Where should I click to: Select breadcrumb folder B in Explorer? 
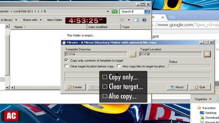click(45, 11)
